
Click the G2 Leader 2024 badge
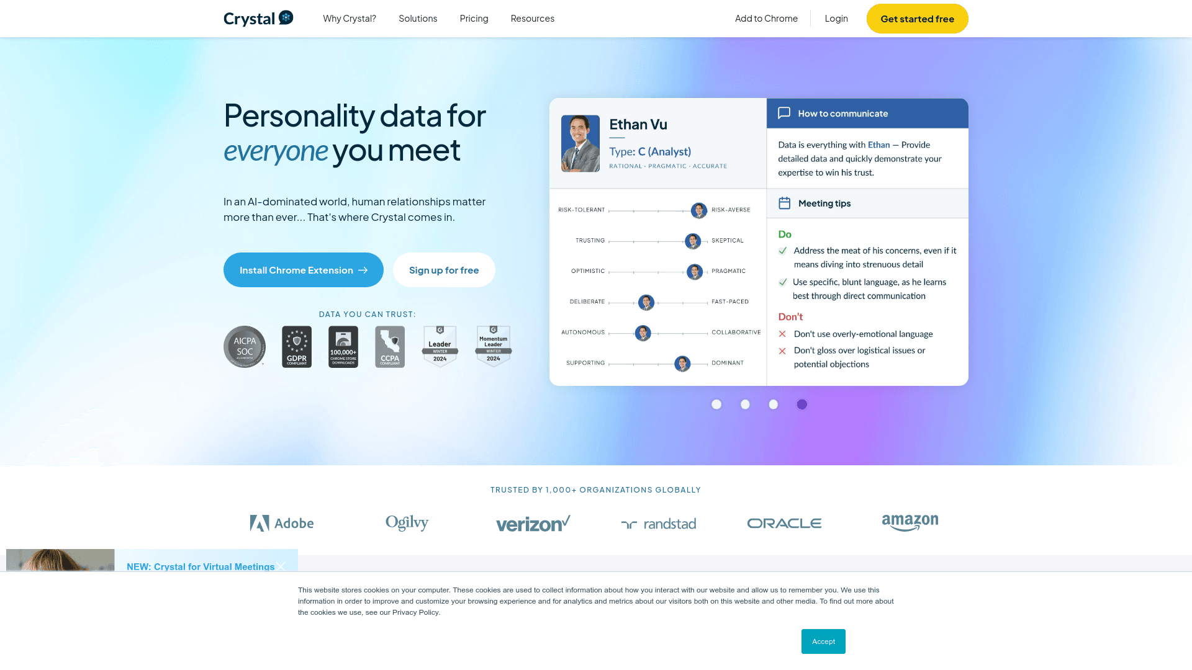pyautogui.click(x=440, y=346)
